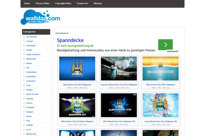Go to the Game category
The height and width of the screenshot is (136, 205).
(29, 116)
